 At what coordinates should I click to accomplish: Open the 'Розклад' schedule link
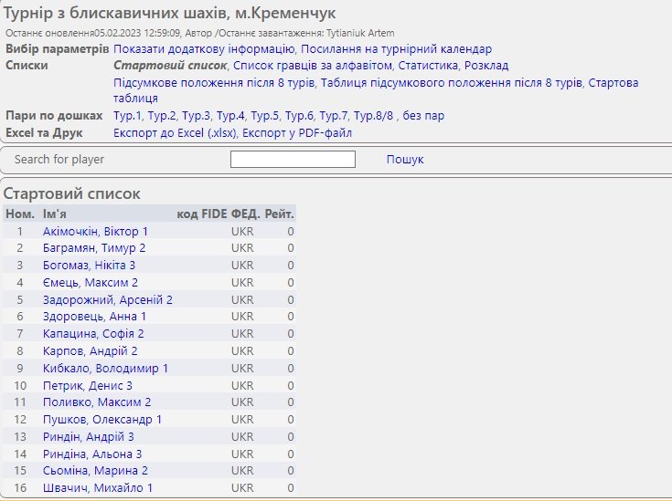[x=486, y=66]
